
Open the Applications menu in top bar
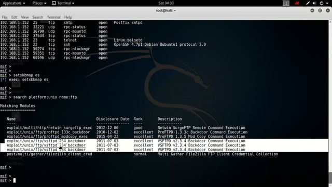[14, 3]
